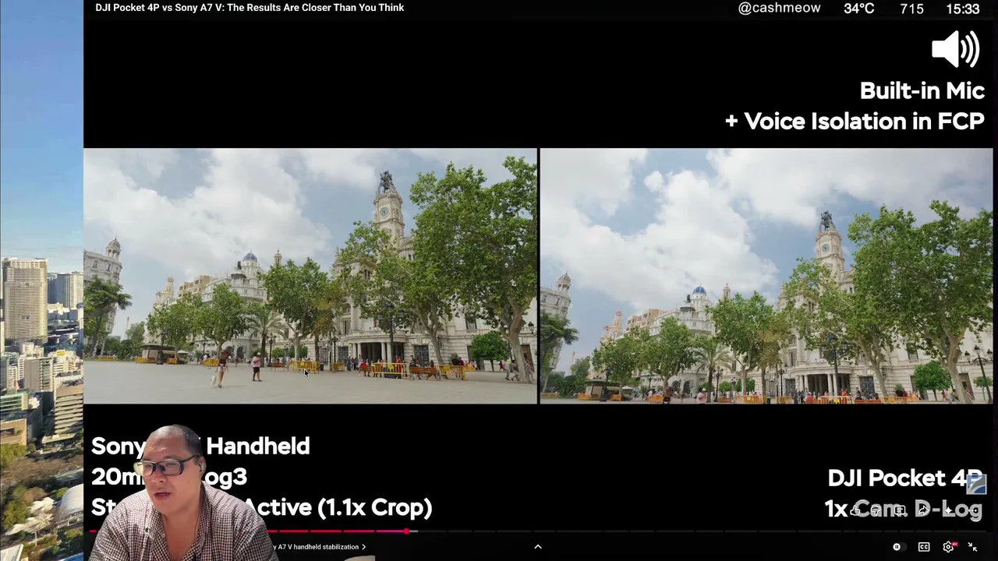Screen dimensions: 998x561
Task: Like the video with thumbs-up icon
Action: 856,510
